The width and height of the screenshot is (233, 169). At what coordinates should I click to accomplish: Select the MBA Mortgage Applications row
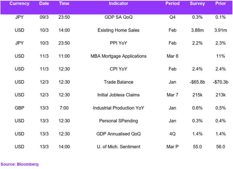click(x=116, y=56)
